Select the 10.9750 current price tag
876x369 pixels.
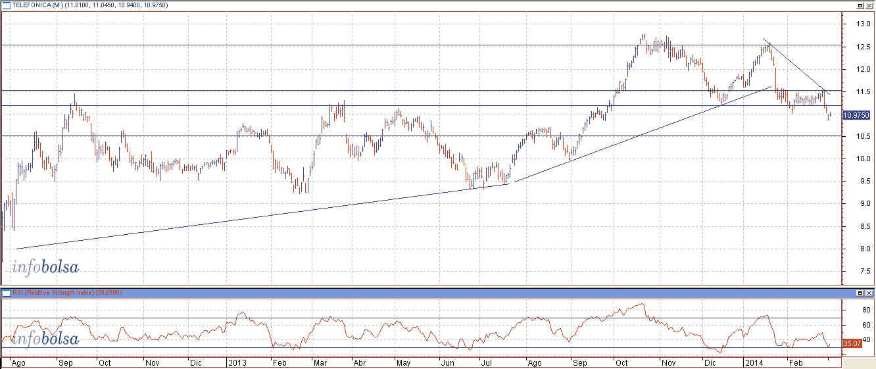[x=856, y=115]
